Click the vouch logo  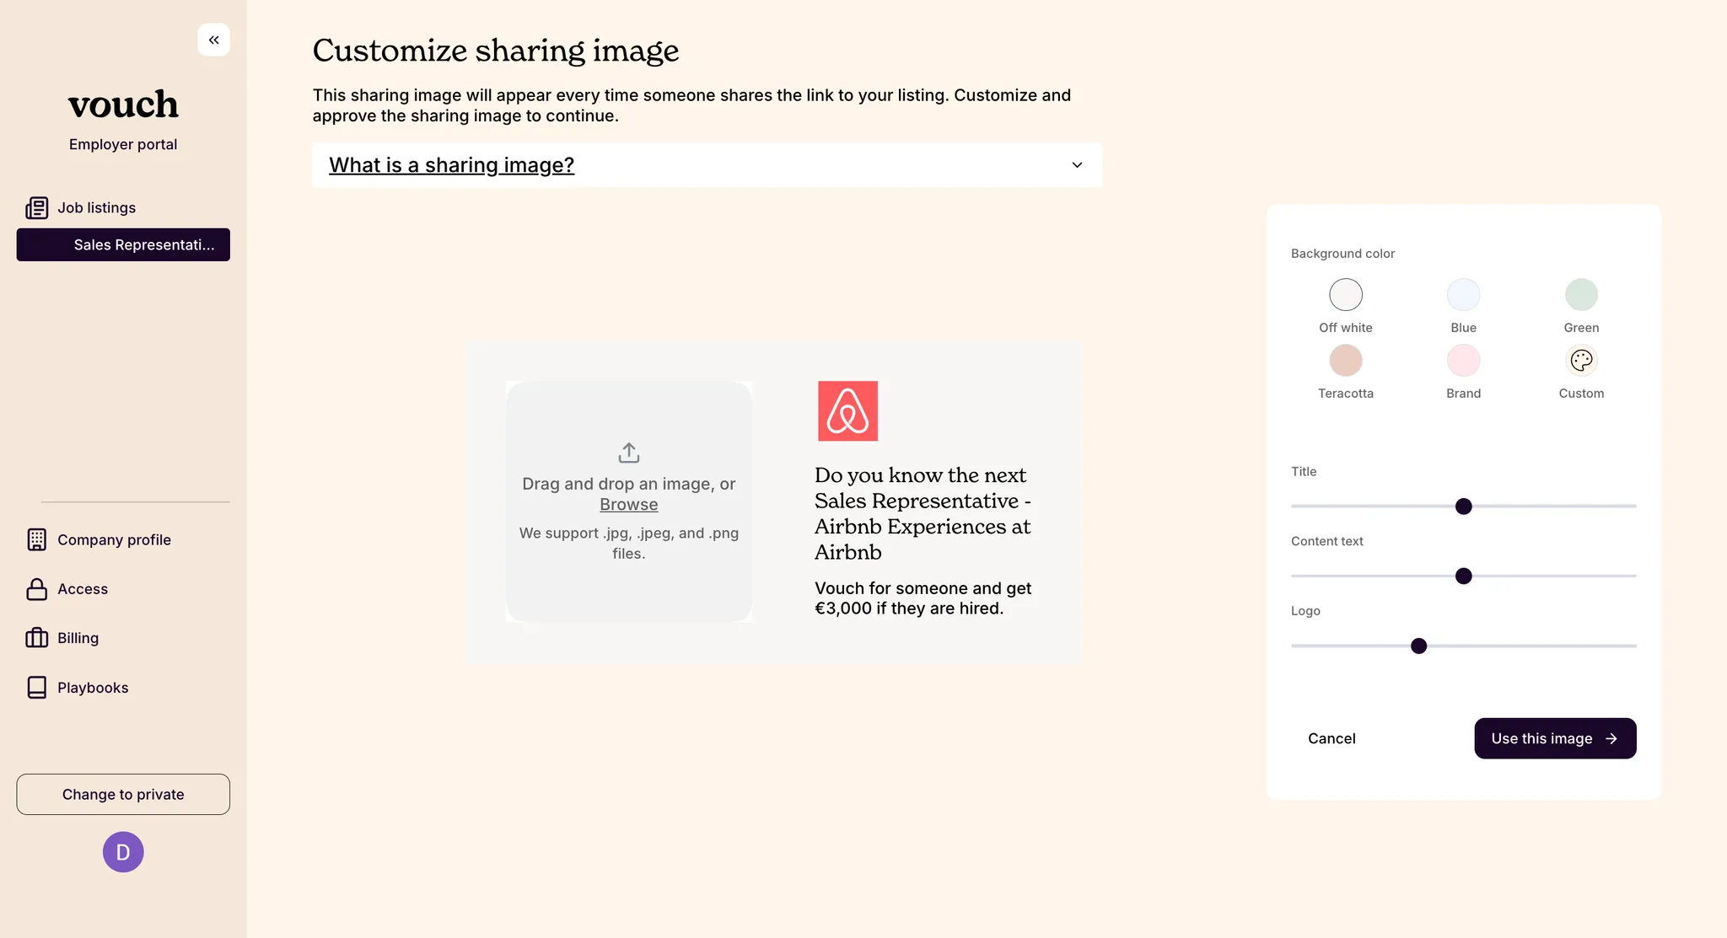(123, 105)
